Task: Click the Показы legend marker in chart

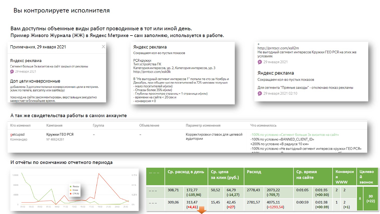Action: point(71,186)
